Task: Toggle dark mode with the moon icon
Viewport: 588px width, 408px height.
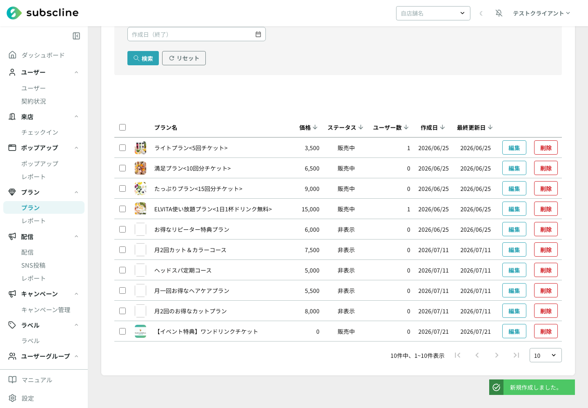Action: (481, 13)
